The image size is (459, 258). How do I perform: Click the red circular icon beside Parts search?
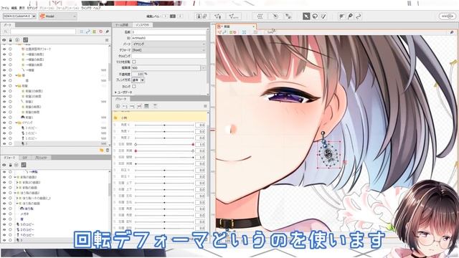click(x=101, y=32)
